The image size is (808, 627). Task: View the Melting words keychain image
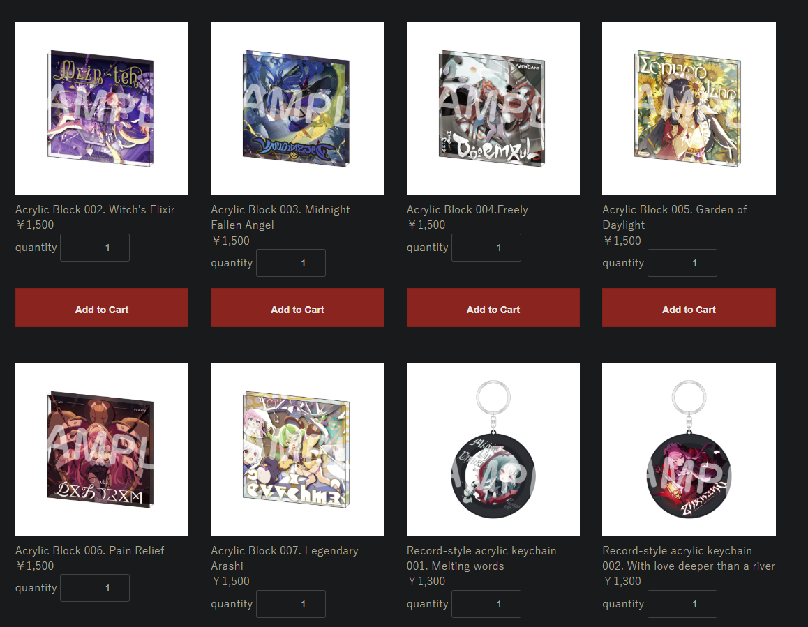click(493, 449)
